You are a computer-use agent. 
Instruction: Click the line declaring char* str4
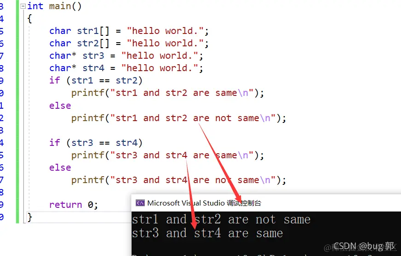(x=126, y=68)
